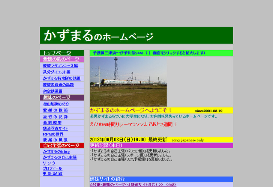Click the リンク menu entry

click(49, 163)
